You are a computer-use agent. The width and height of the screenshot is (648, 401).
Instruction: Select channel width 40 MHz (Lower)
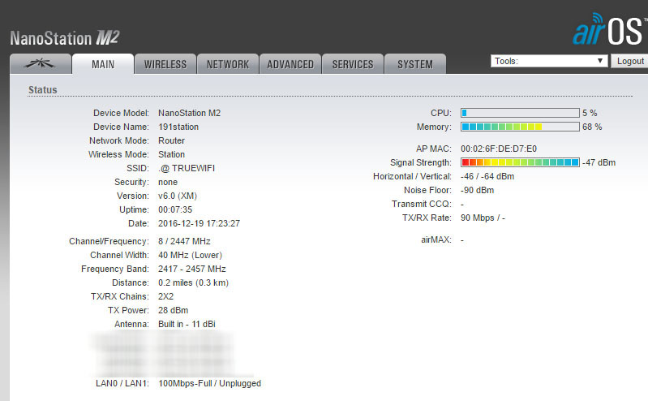[x=190, y=255]
